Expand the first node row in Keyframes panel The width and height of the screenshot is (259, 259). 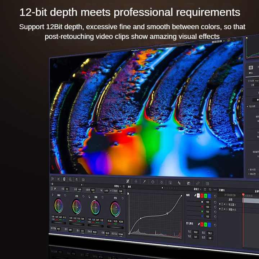[227, 204]
